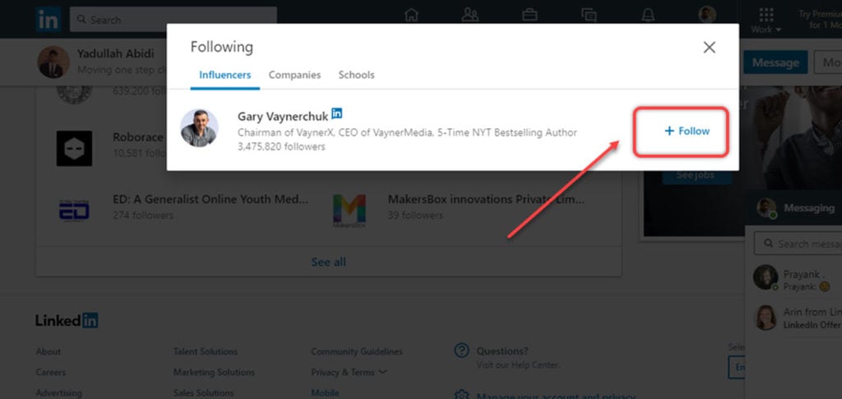Image resolution: width=842 pixels, height=399 pixels.
Task: Open the Sales Solutions footer link
Action: click(203, 393)
